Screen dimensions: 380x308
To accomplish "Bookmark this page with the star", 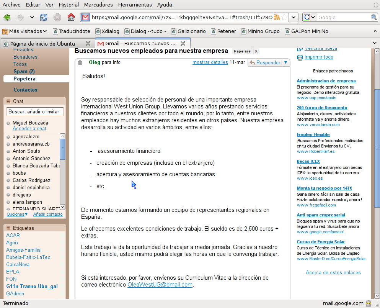I will pos(284,17).
